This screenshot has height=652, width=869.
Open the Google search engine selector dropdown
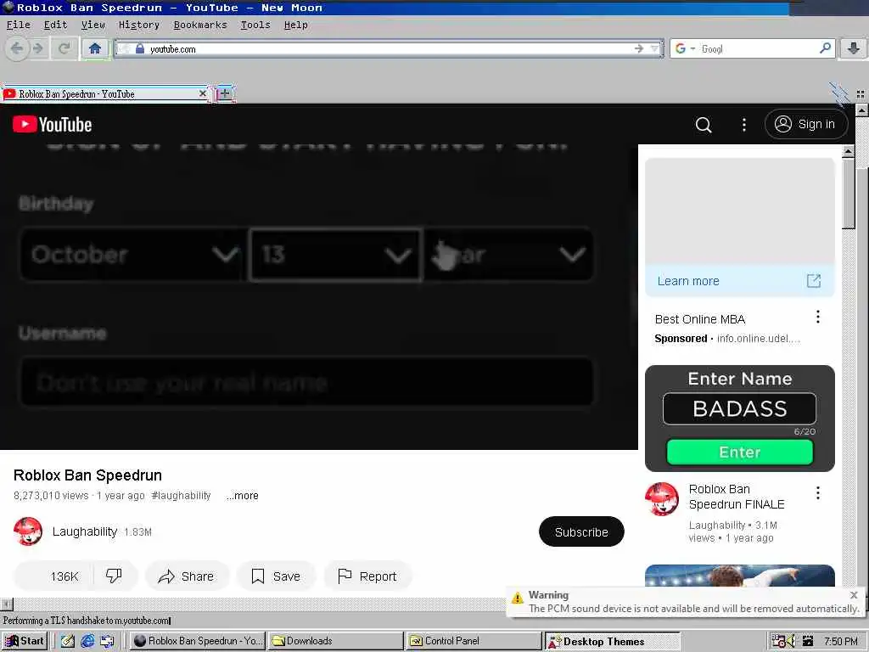[x=685, y=48]
